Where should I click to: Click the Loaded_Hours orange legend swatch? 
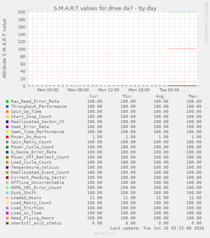click(7, 198)
